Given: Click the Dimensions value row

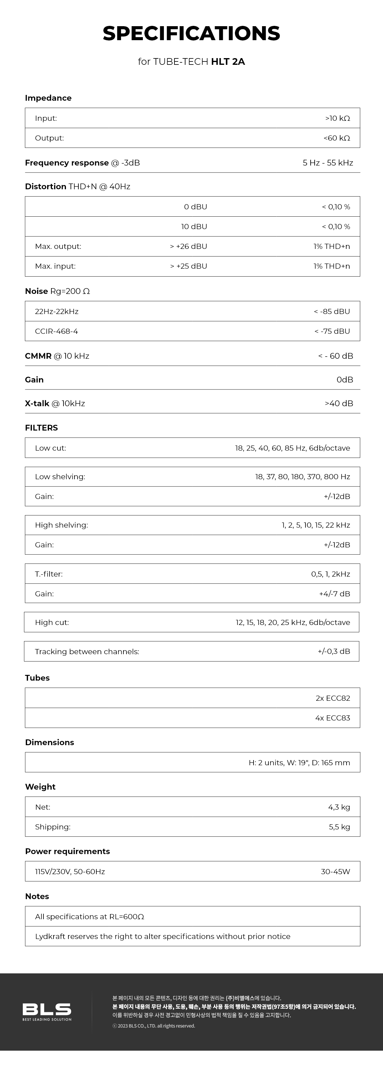Looking at the screenshot, I should 192,763.
